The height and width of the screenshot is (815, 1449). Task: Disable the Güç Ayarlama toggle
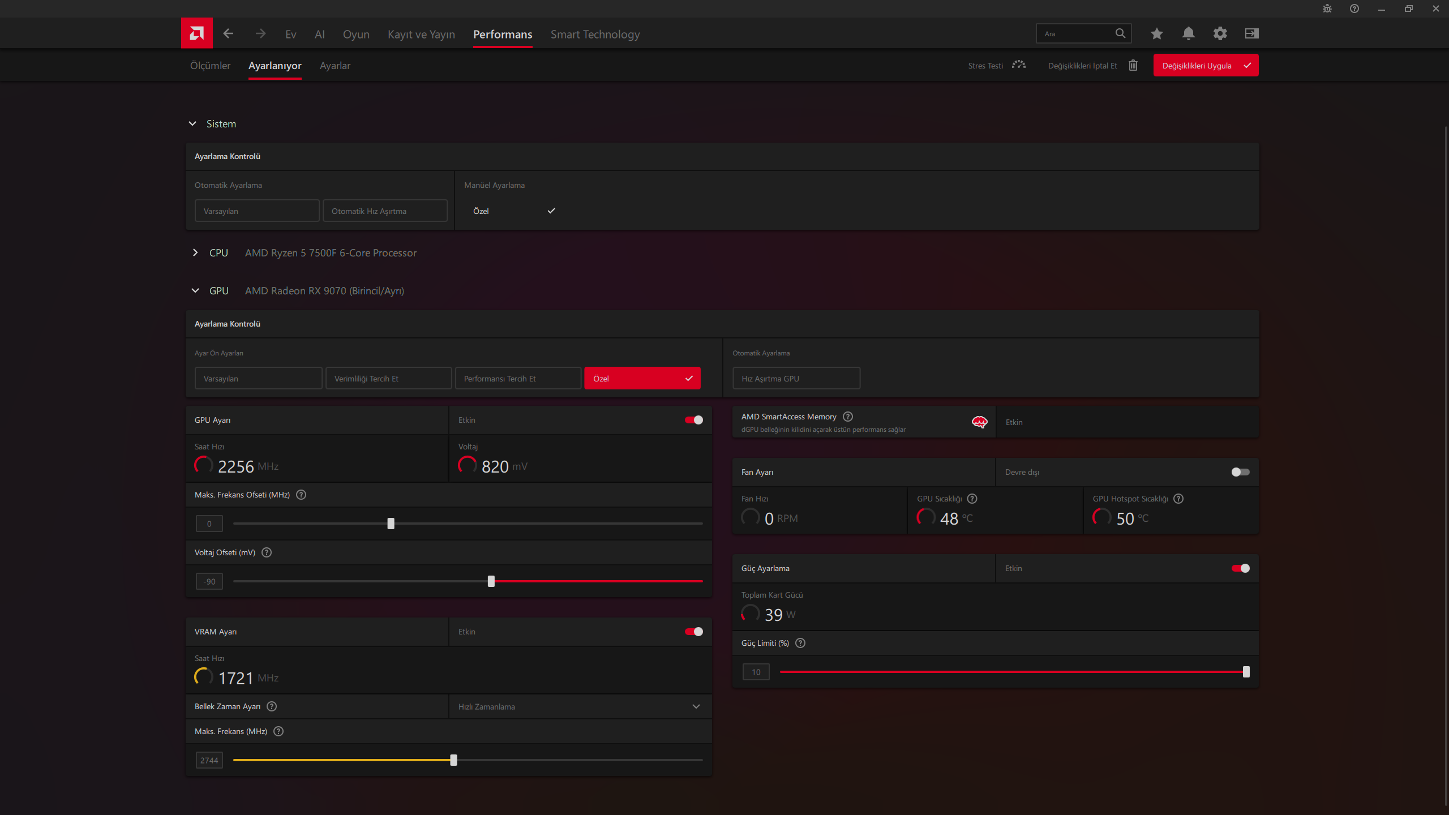1240,568
